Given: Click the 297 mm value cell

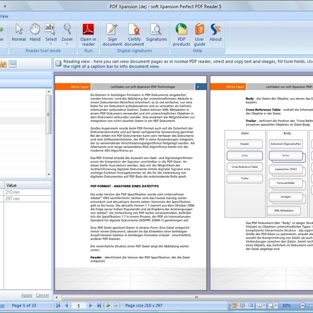Looking at the screenshot, I should tap(28, 199).
